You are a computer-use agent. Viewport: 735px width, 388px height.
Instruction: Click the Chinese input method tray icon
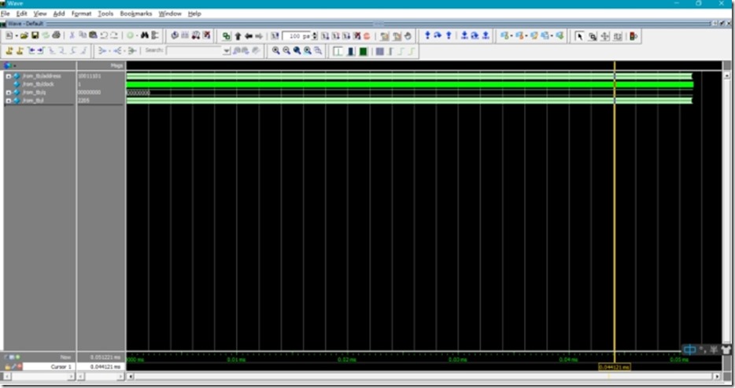(x=689, y=349)
